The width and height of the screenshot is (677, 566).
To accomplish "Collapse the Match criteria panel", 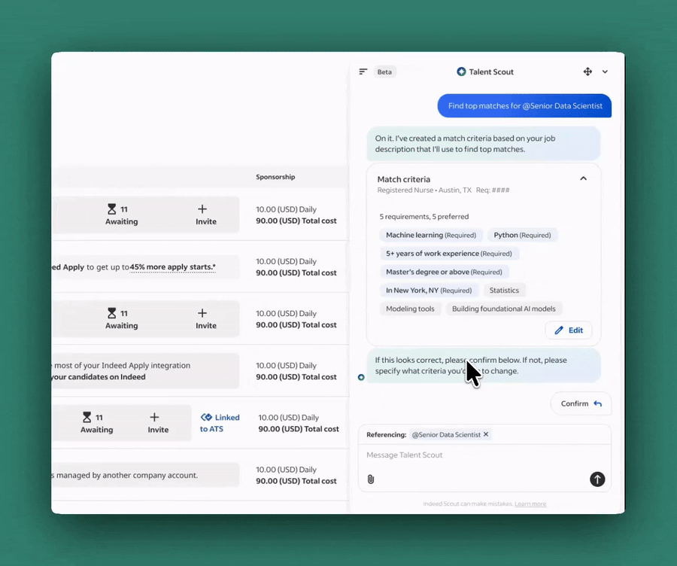I will click(x=583, y=178).
